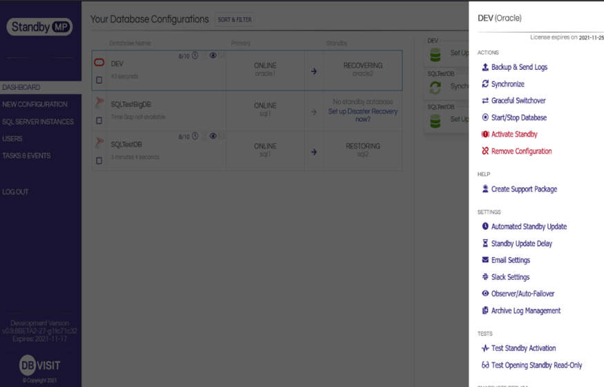Click the Email Settings envelope icon
This screenshot has height=387, width=604.
click(x=485, y=260)
